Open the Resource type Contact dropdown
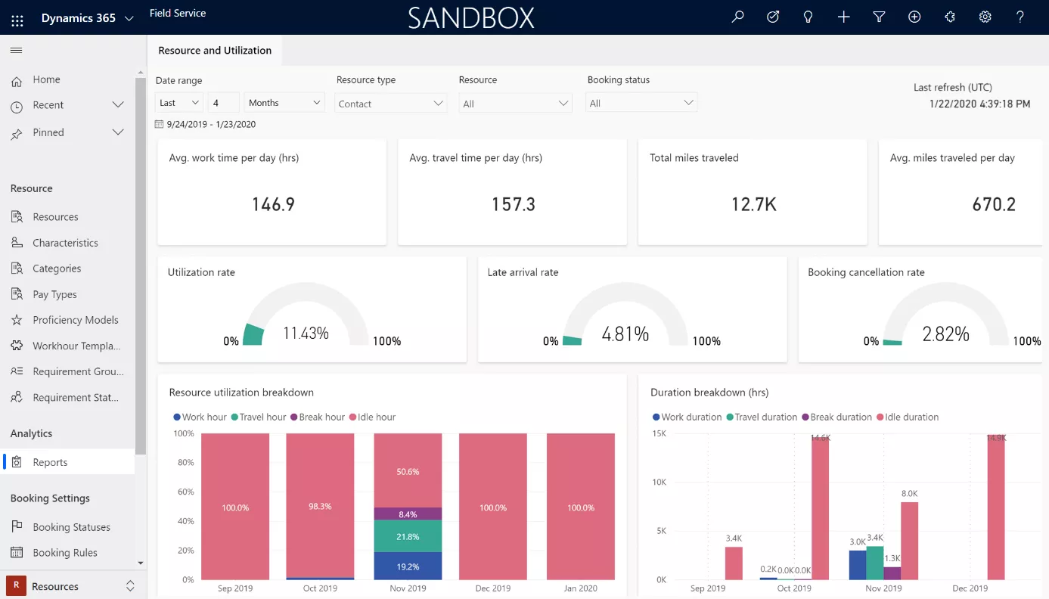This screenshot has width=1049, height=599. pyautogui.click(x=391, y=104)
